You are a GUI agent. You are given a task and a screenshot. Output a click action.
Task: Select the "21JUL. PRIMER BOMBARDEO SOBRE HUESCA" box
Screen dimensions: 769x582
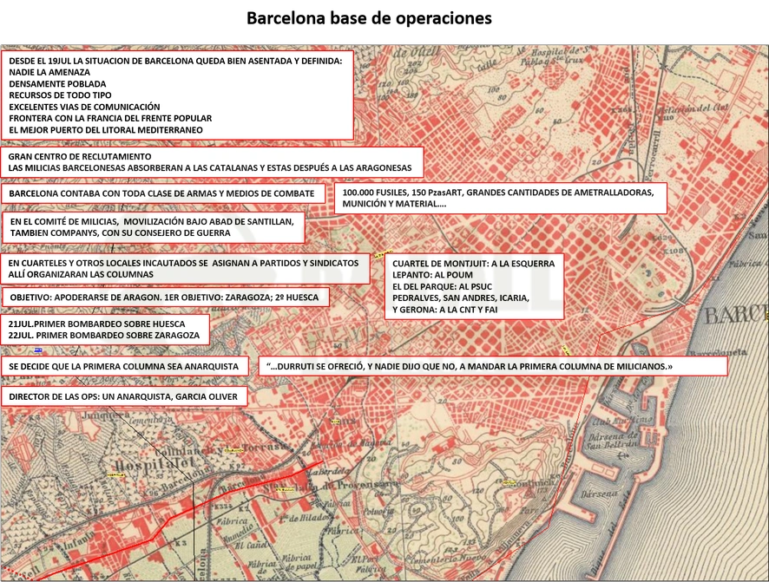coord(105,330)
